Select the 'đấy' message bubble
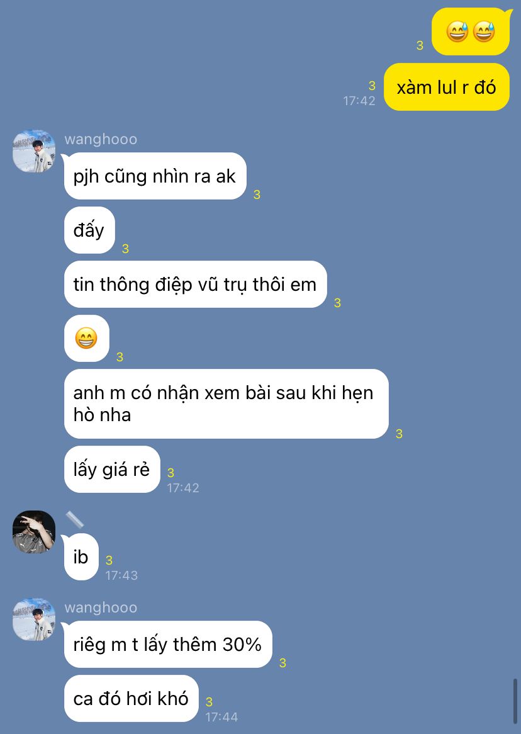 [x=89, y=230]
